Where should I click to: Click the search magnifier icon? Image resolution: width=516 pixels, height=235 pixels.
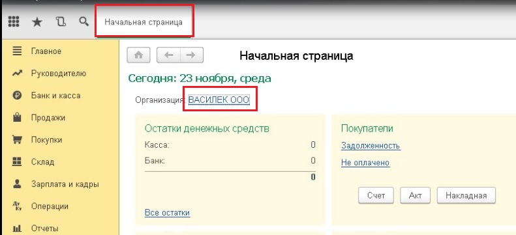click(84, 22)
